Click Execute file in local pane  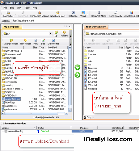coord(53,42)
